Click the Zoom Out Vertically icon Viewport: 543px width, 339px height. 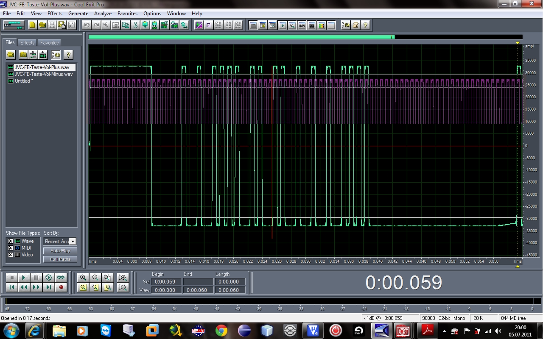(123, 287)
